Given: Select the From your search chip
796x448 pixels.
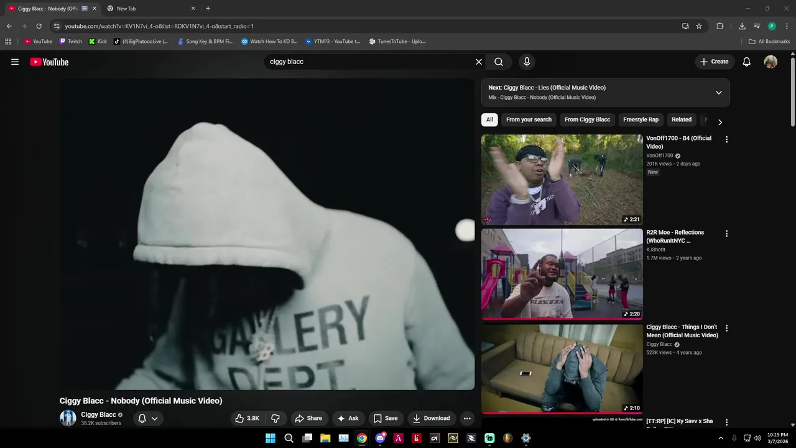Looking at the screenshot, I should click(529, 119).
